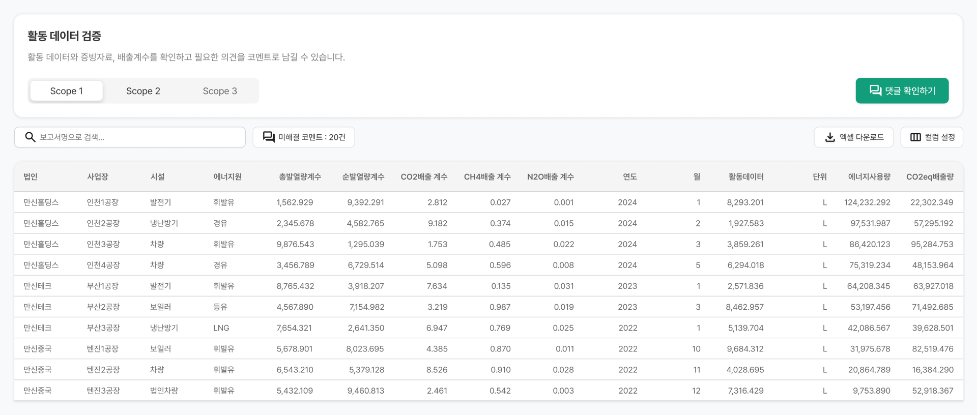Click the column settings icon
The image size is (977, 415).
pyautogui.click(x=915, y=137)
